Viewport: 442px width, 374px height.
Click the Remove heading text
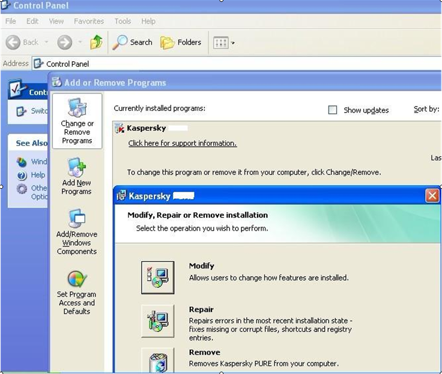pyautogui.click(x=205, y=352)
